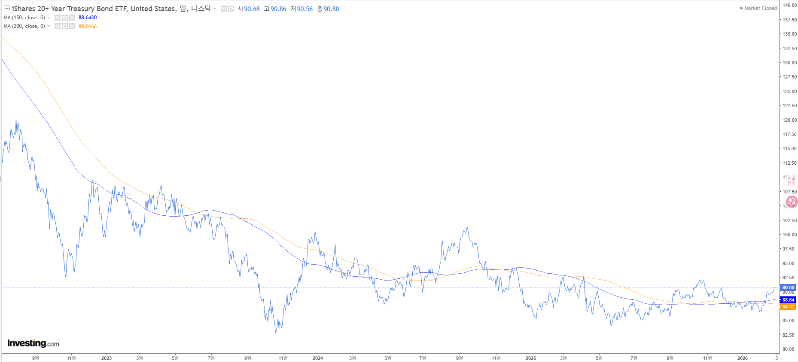Viewport: 798px width, 362px height.
Task: Remove the MA 200 indicator with X
Action: [72, 26]
